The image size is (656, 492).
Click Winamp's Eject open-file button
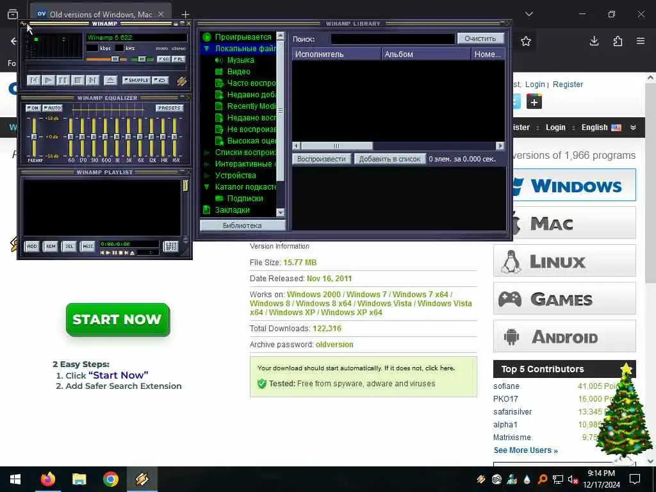coord(110,80)
